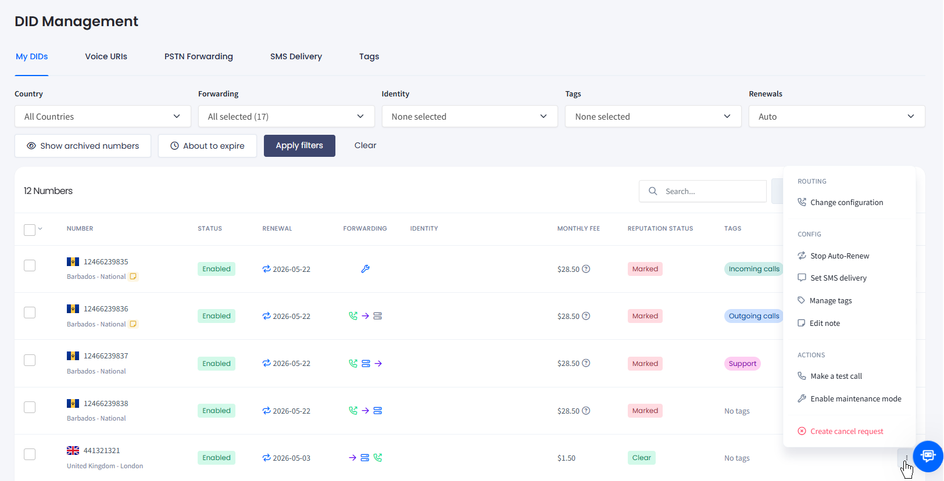This screenshot has height=481, width=944.
Task: Click Outgoing calls tag
Action: [x=754, y=316]
